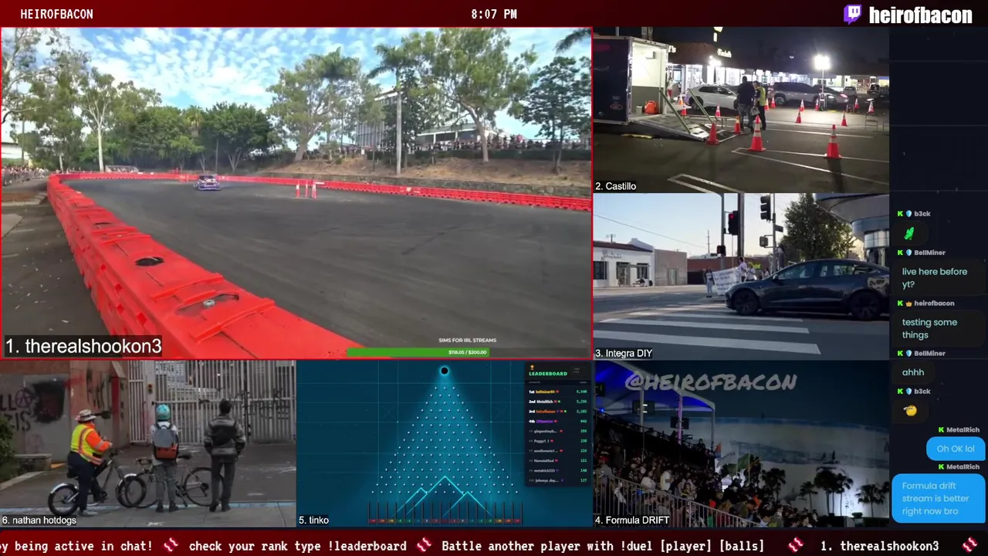Click the bacon icon before '1. therealshookon3' ticker
This screenshot has height=556, width=988.
(x=796, y=545)
